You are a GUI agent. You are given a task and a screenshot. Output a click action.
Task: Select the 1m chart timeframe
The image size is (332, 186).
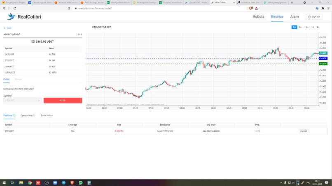[294, 27]
